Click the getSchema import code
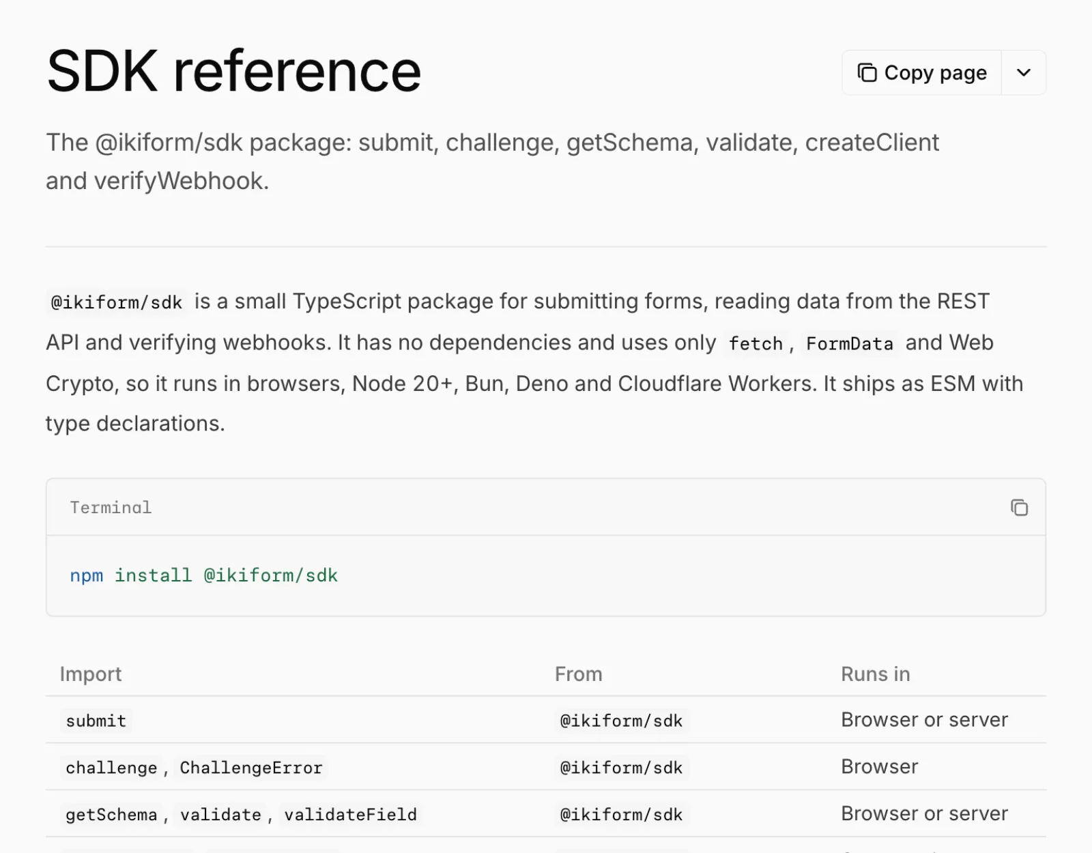Viewport: 1092px width, 853px height. (111, 815)
